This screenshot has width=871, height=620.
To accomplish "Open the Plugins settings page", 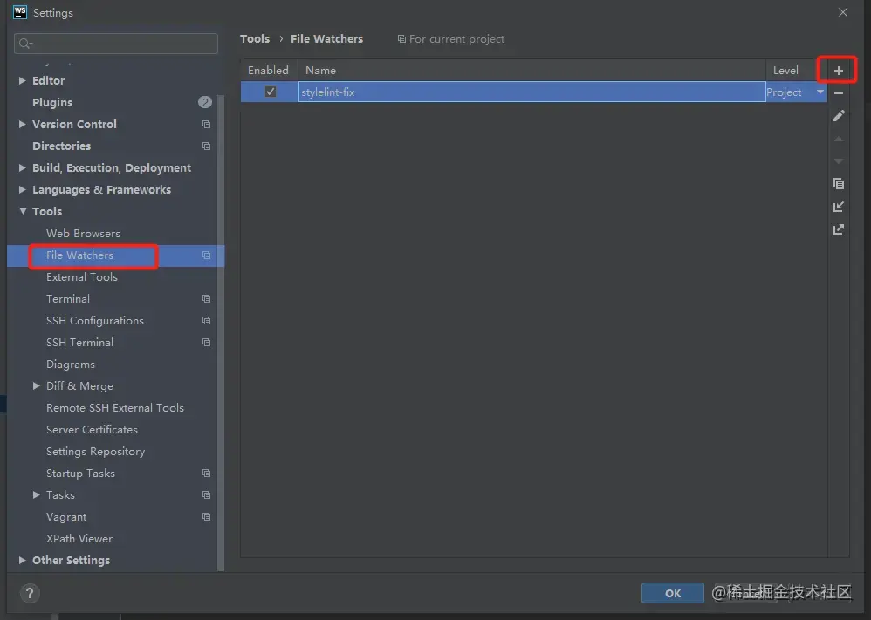I will click(x=52, y=103).
